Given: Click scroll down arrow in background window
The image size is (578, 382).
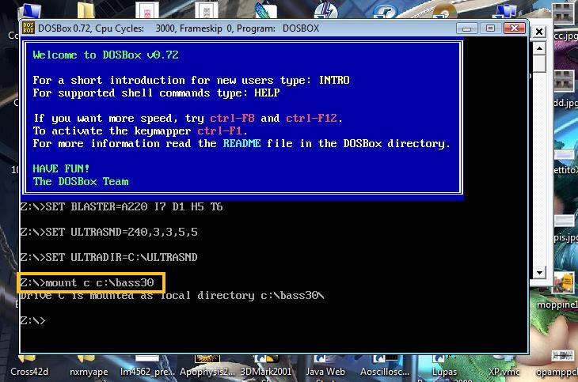Looking at the screenshot, I should pyautogui.click(x=539, y=273).
